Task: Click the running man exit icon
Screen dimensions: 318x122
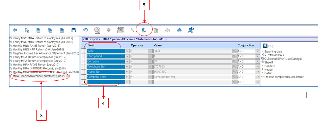Action: coord(191,30)
